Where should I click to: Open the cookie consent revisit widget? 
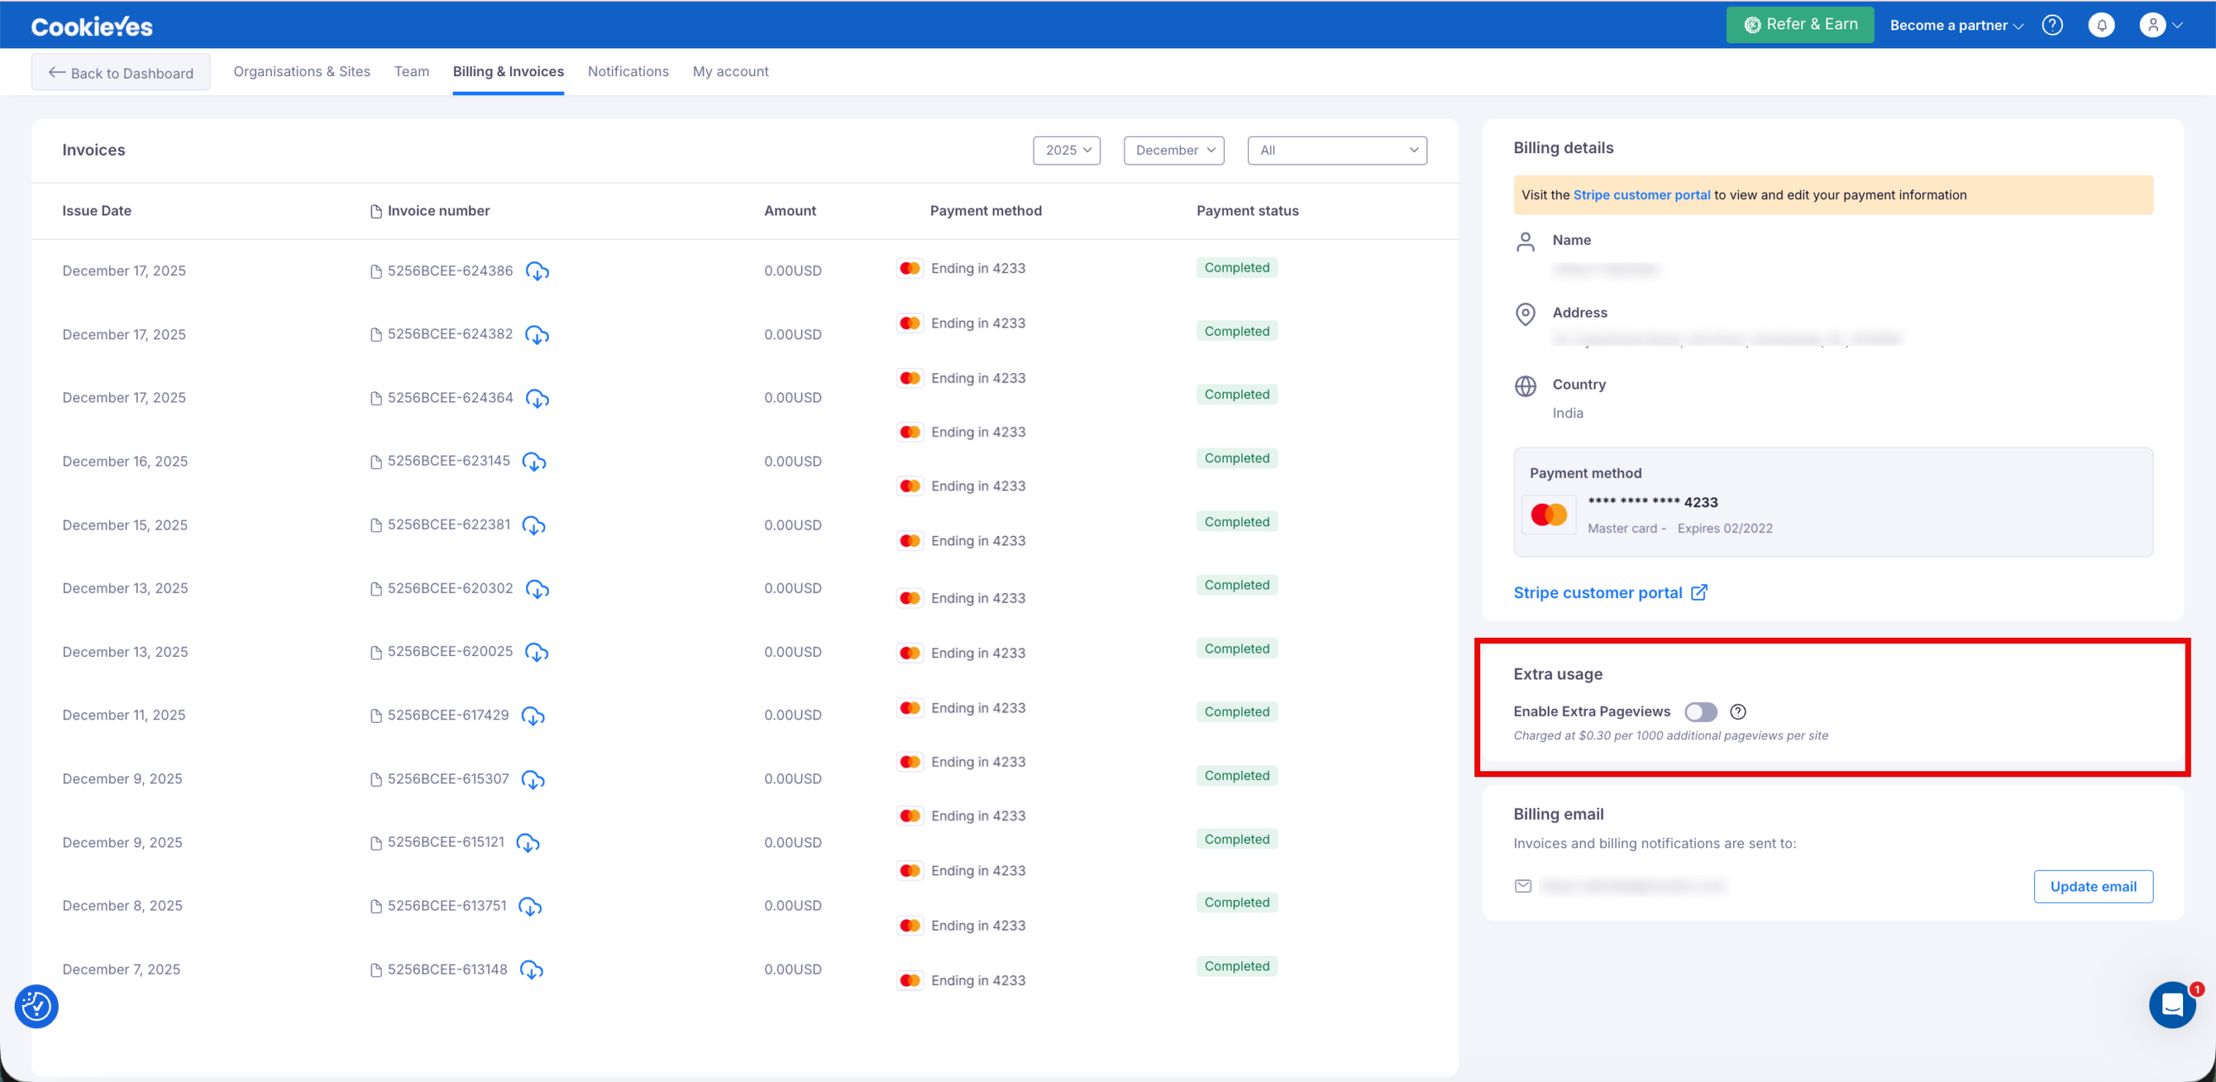coord(36,1006)
